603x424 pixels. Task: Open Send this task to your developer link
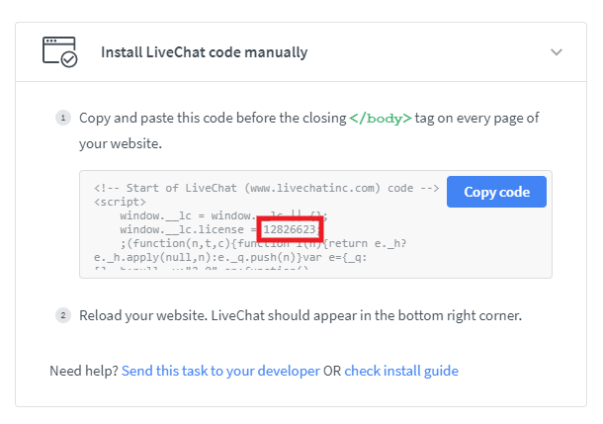coord(220,371)
